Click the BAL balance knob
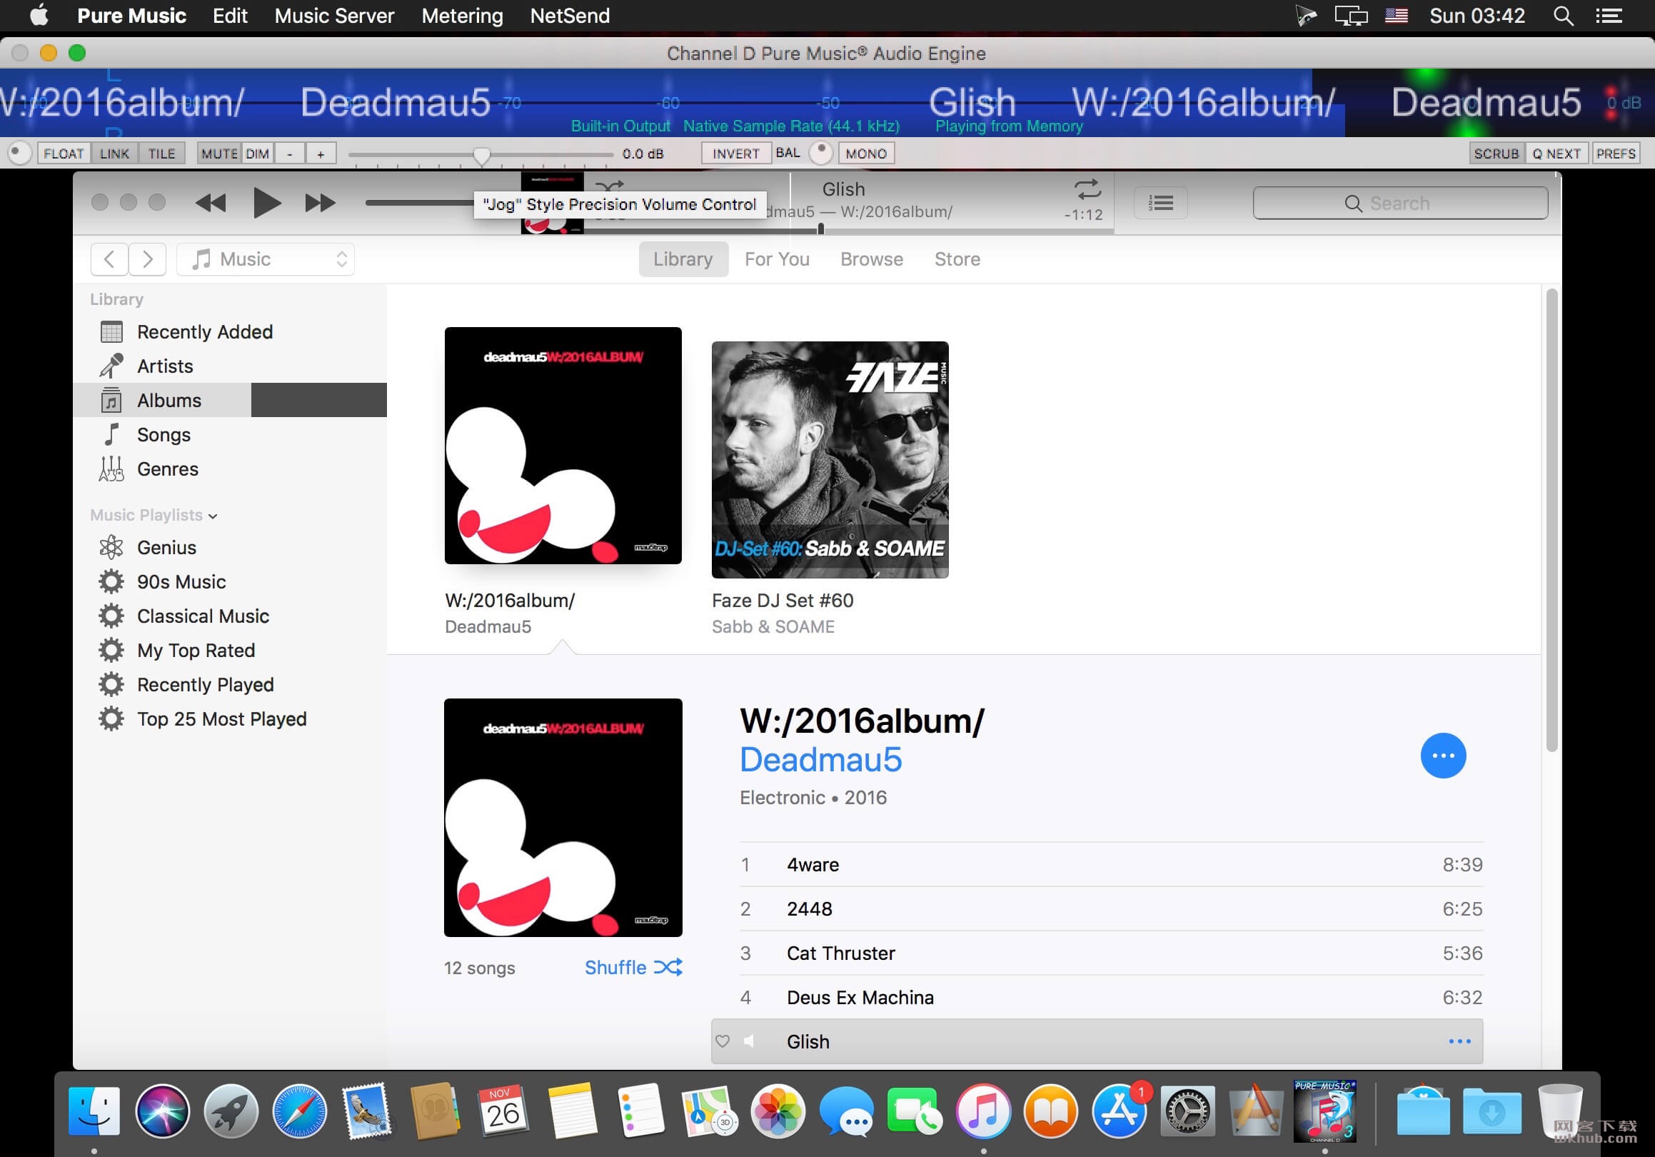The height and width of the screenshot is (1157, 1655). click(821, 152)
